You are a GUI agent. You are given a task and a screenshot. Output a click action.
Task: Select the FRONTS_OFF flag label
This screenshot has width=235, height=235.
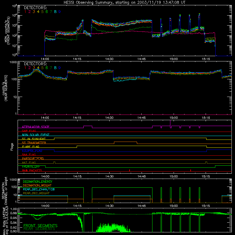(x=31, y=167)
